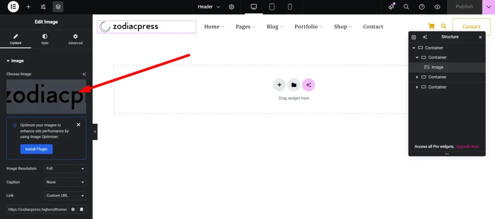Open the Finder search icon in top bar

coord(406,7)
